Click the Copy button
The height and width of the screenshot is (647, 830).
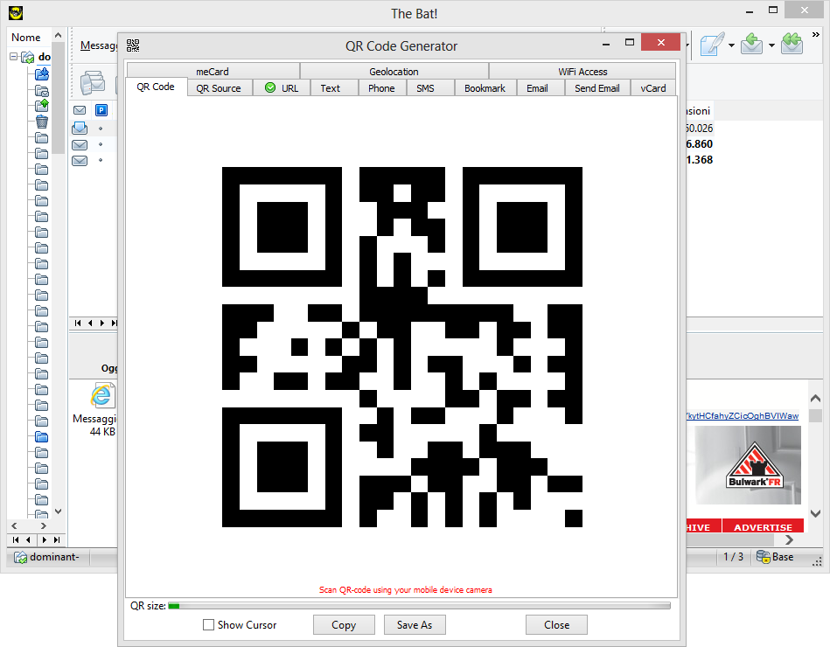[344, 625]
